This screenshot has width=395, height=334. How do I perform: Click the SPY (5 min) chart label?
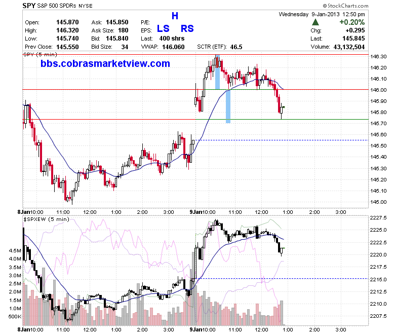[x=41, y=54]
